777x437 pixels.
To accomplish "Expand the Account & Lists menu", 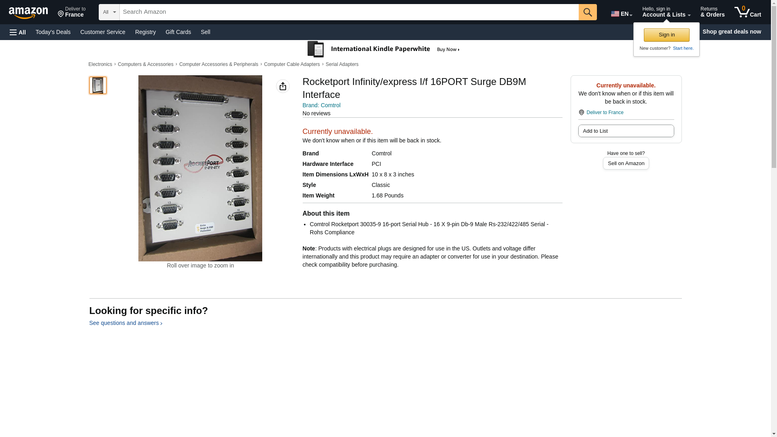I will pyautogui.click(x=666, y=12).
